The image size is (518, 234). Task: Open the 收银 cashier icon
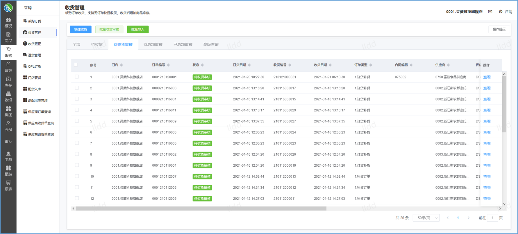click(8, 94)
